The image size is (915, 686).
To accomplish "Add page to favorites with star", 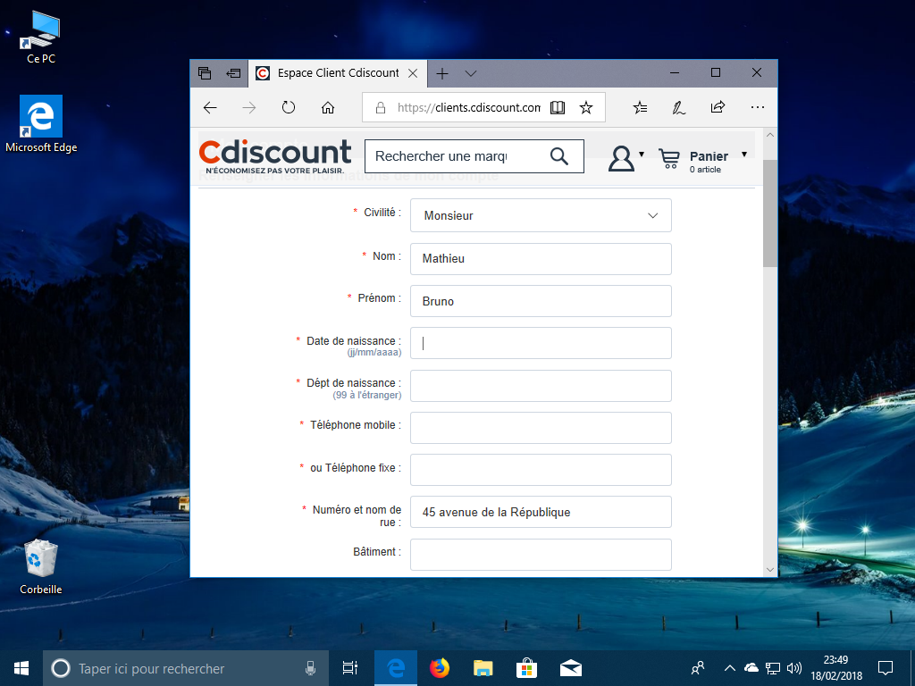I will point(586,107).
